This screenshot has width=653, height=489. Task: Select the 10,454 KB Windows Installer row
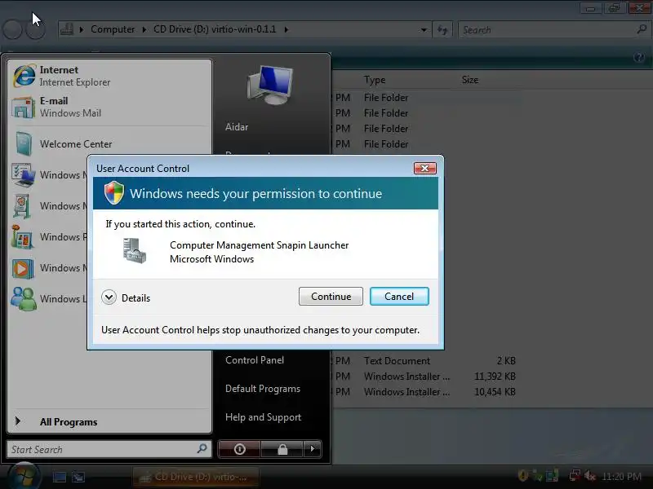point(424,392)
